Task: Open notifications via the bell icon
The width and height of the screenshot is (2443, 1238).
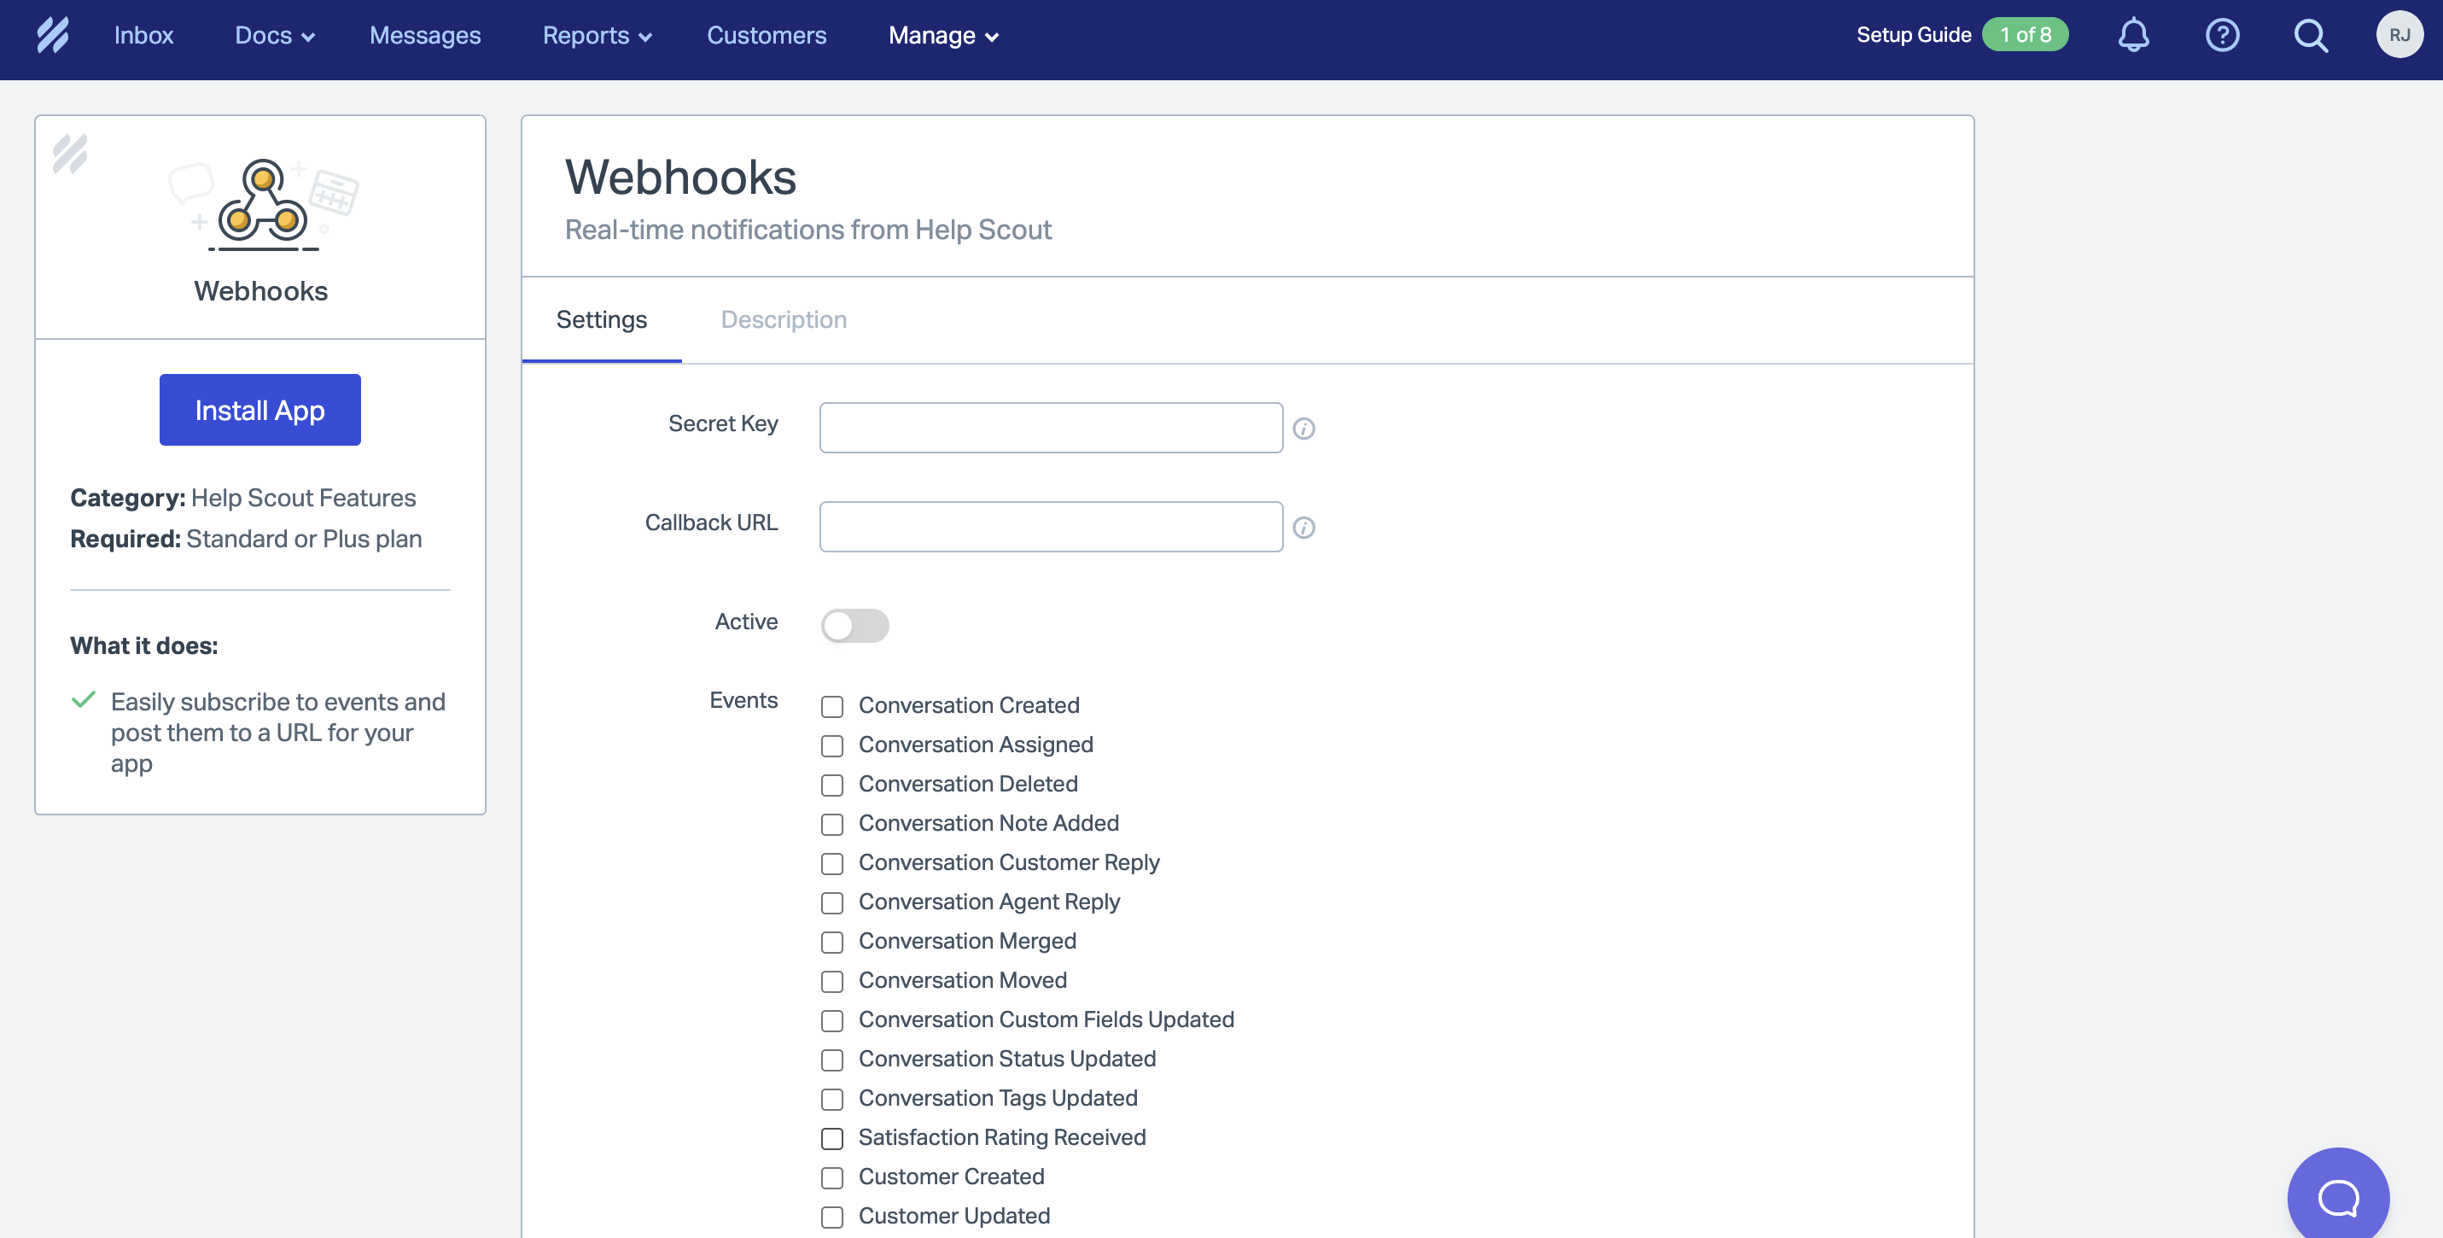Action: tap(2133, 35)
